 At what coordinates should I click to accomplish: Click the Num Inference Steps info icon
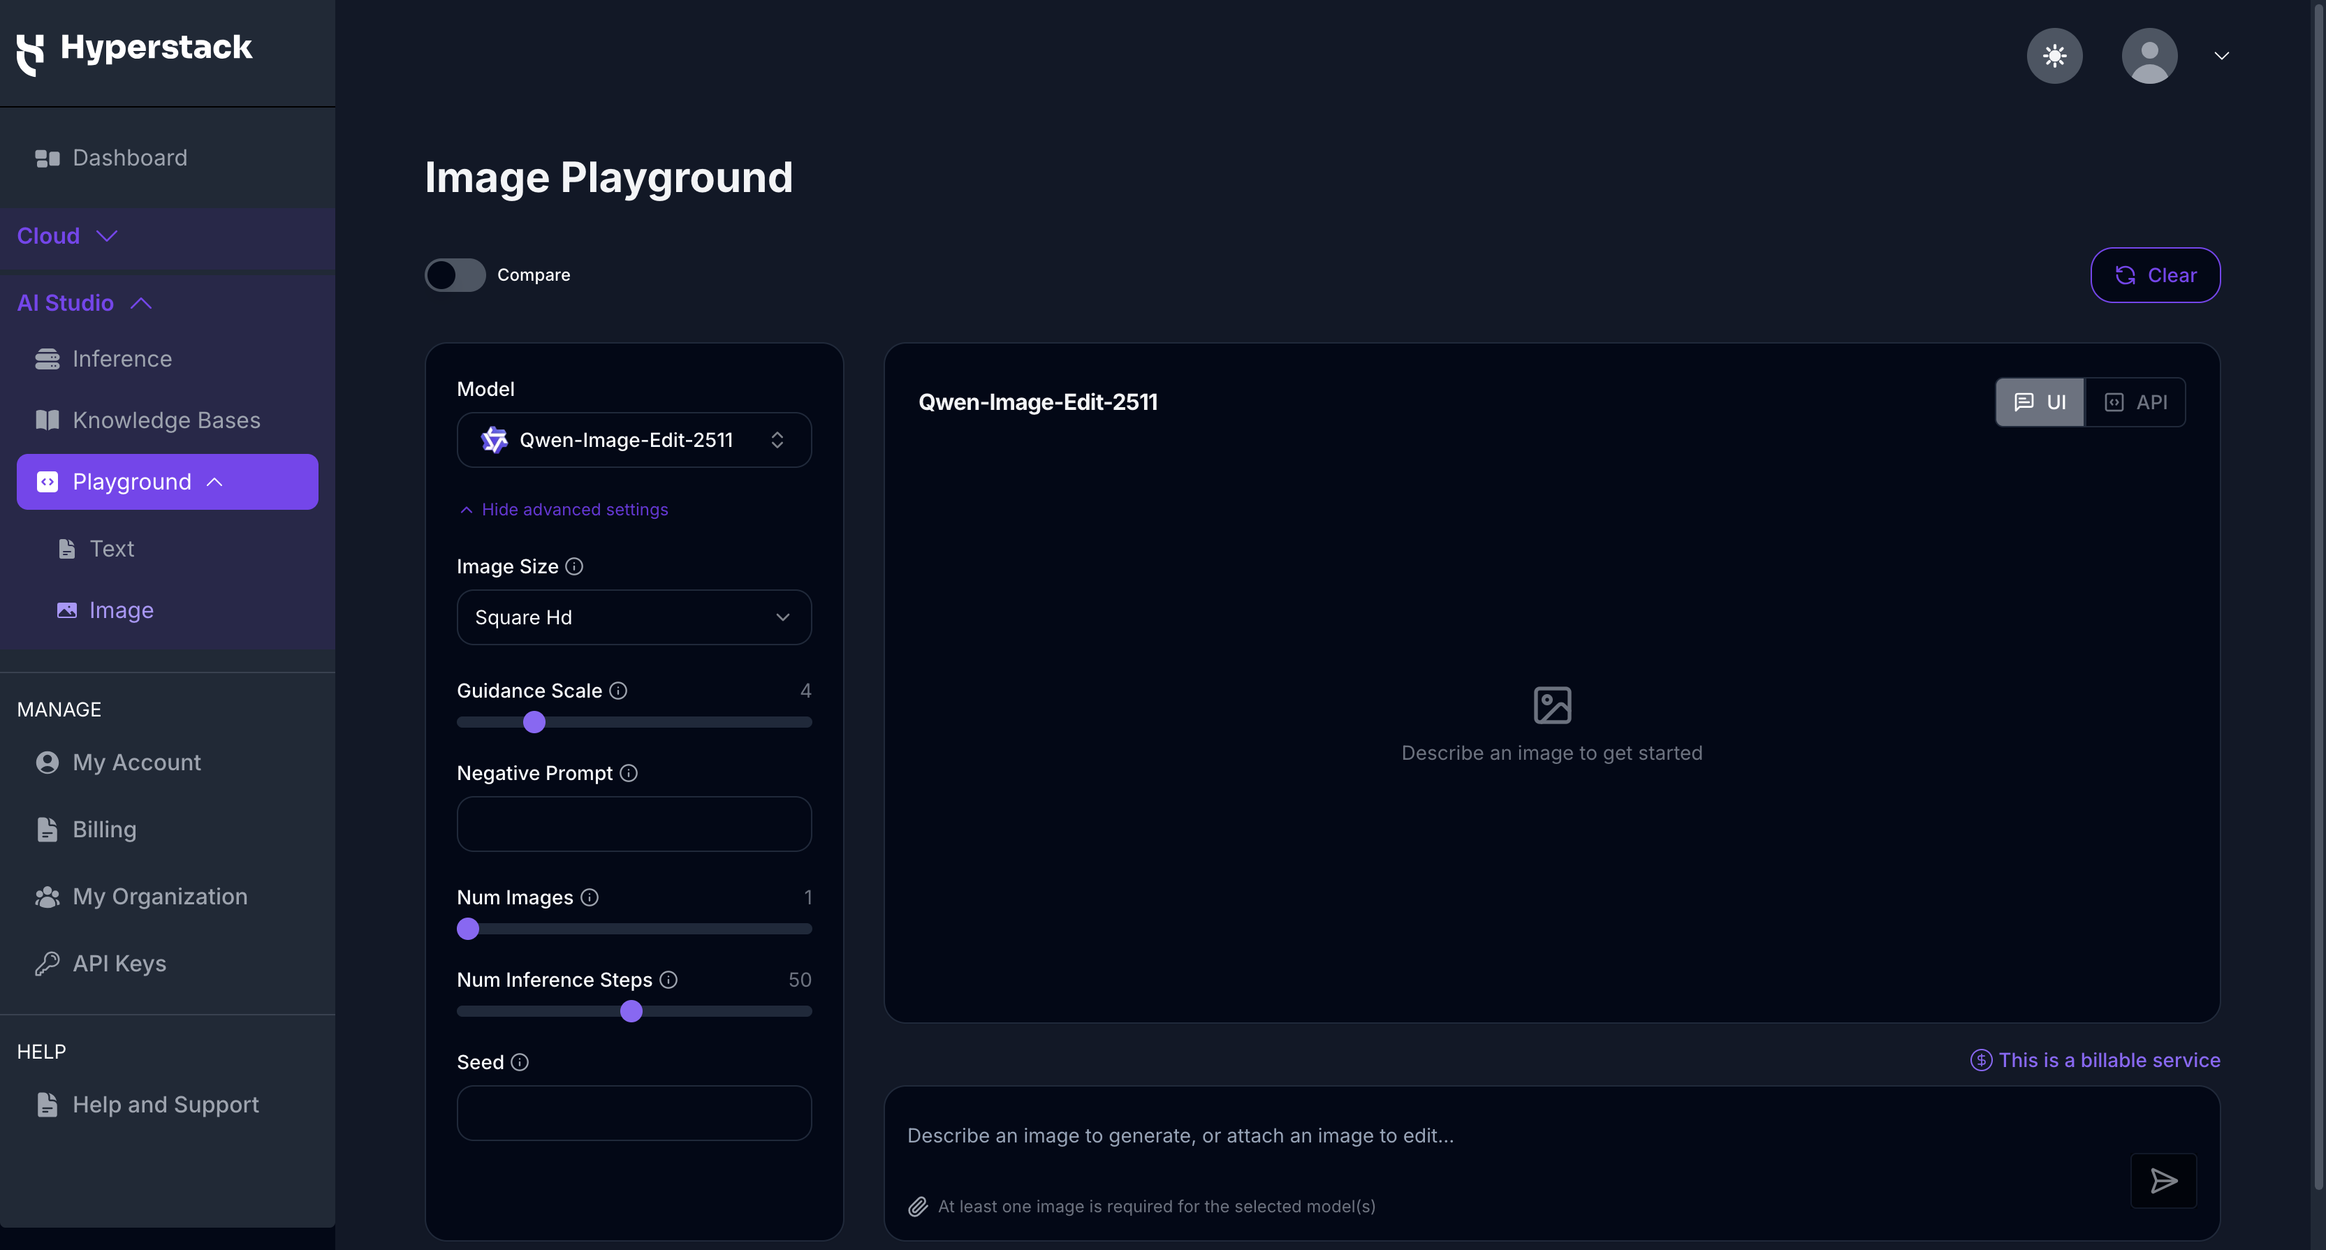[668, 980]
